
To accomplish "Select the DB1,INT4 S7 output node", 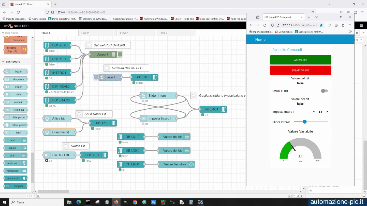I will coord(144,77).
